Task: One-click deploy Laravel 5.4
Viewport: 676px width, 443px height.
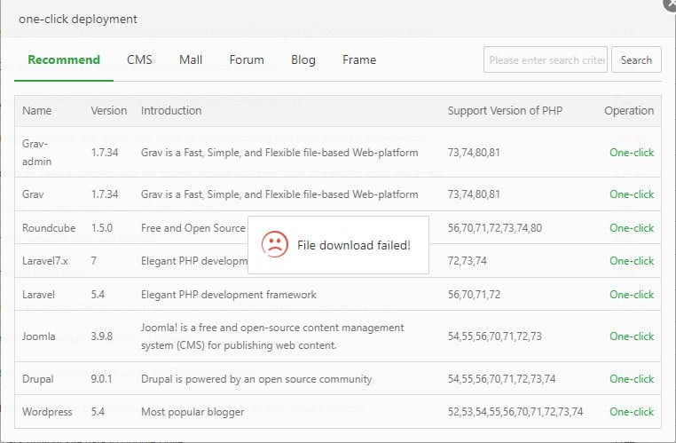Action: pos(632,295)
